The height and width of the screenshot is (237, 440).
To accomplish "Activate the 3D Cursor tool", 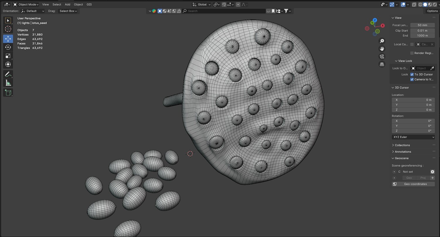I will pyautogui.click(x=8, y=29).
